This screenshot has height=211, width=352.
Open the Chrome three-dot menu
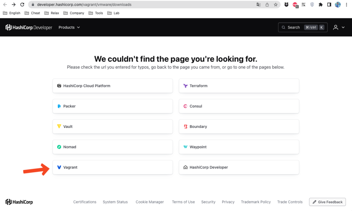pos(346,4)
